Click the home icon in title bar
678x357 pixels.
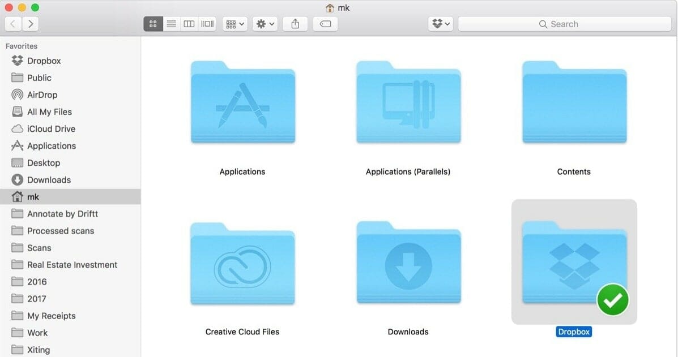pyautogui.click(x=330, y=8)
